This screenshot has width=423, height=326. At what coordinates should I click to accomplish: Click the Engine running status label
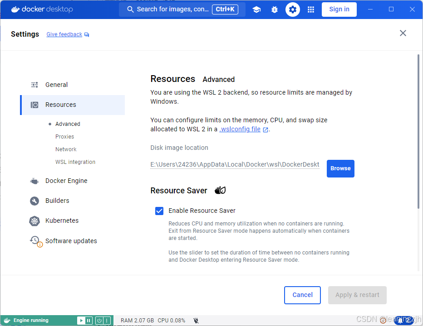(31, 320)
